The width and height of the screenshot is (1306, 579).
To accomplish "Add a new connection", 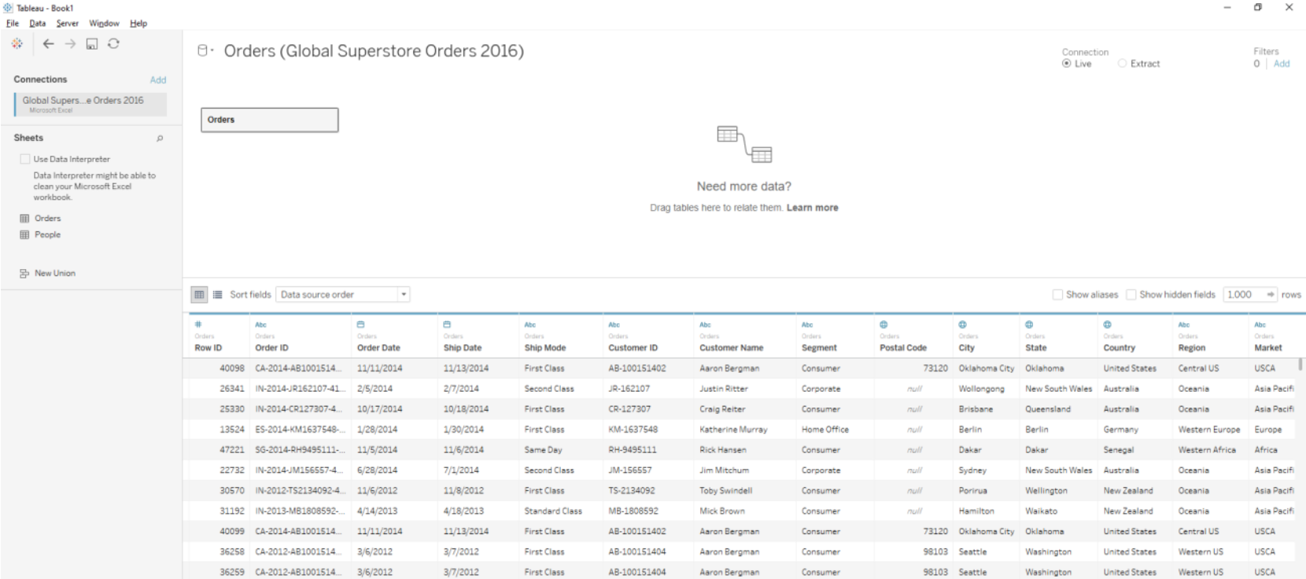I will [158, 79].
